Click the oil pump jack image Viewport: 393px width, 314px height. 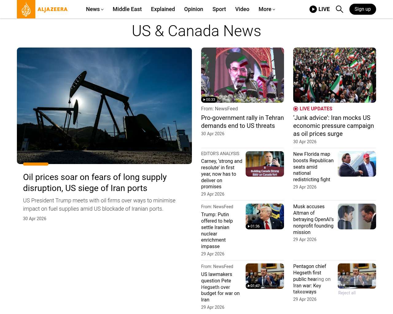coord(104,106)
